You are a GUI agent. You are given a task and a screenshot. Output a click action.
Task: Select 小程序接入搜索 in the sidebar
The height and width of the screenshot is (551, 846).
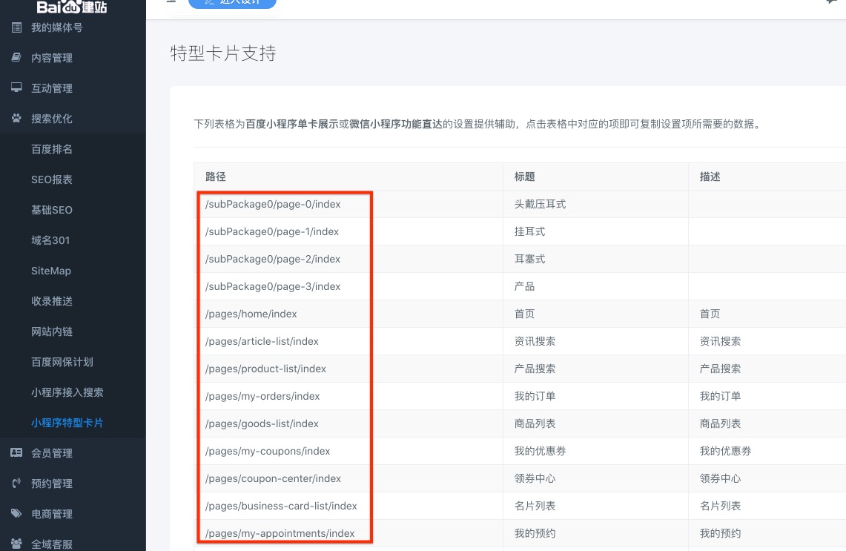coord(67,392)
